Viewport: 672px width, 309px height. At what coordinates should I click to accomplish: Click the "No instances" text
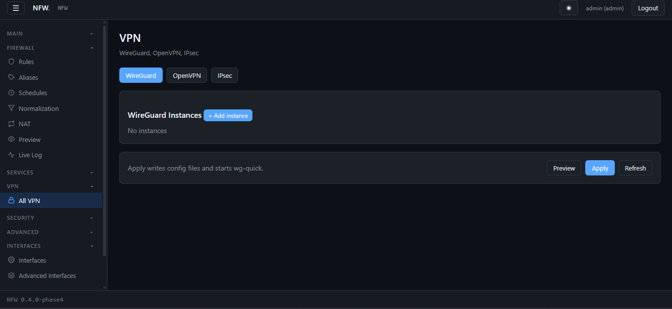coord(147,131)
